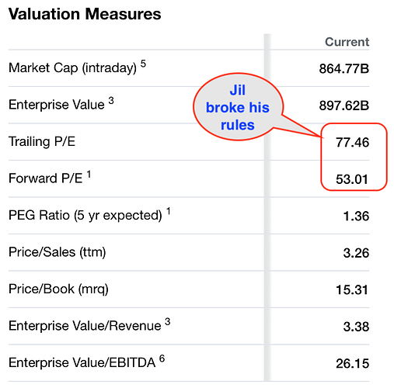Select the 53.01 forward P/E value
Viewport: 394px width, 388px height.
point(352,179)
